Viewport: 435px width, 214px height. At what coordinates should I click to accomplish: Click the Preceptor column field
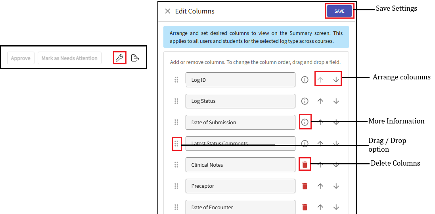240,186
